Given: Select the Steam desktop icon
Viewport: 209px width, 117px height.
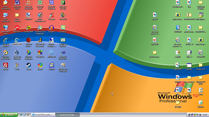Looking at the screenshot, I should pyautogui.click(x=28, y=67).
